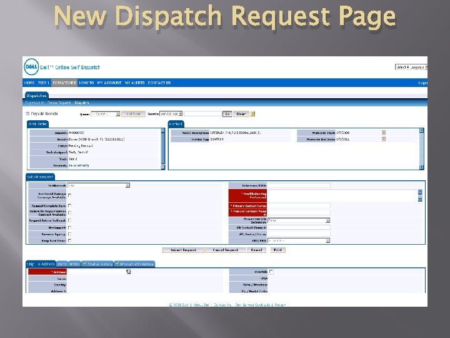Open the Select A Language dropdown
The width and height of the screenshot is (450, 338).
(411, 67)
